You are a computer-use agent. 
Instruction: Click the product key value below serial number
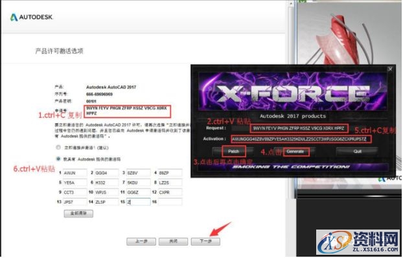91,102
